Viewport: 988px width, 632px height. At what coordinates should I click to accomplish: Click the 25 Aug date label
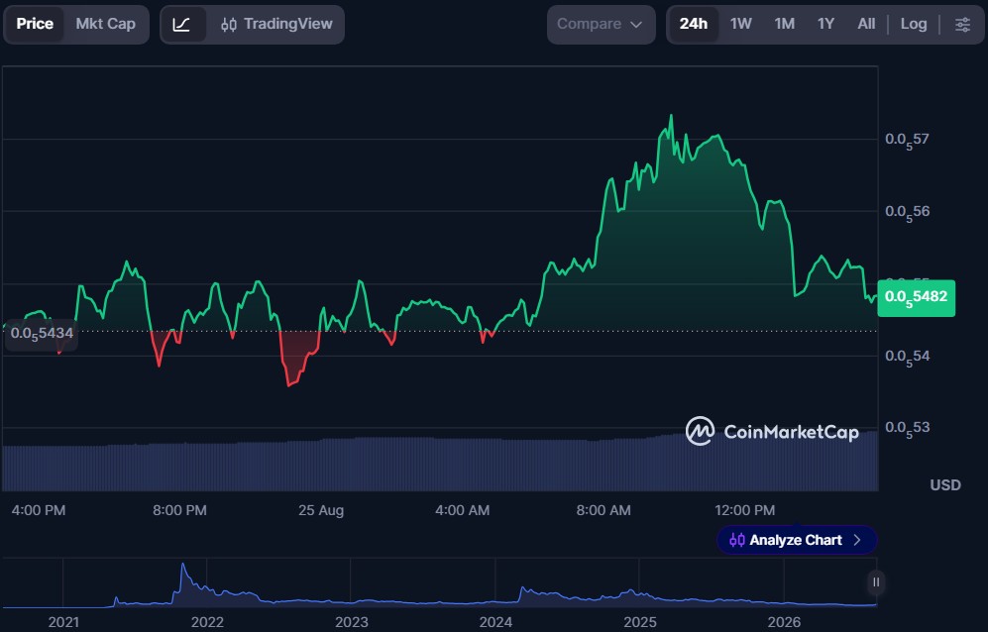coord(321,510)
